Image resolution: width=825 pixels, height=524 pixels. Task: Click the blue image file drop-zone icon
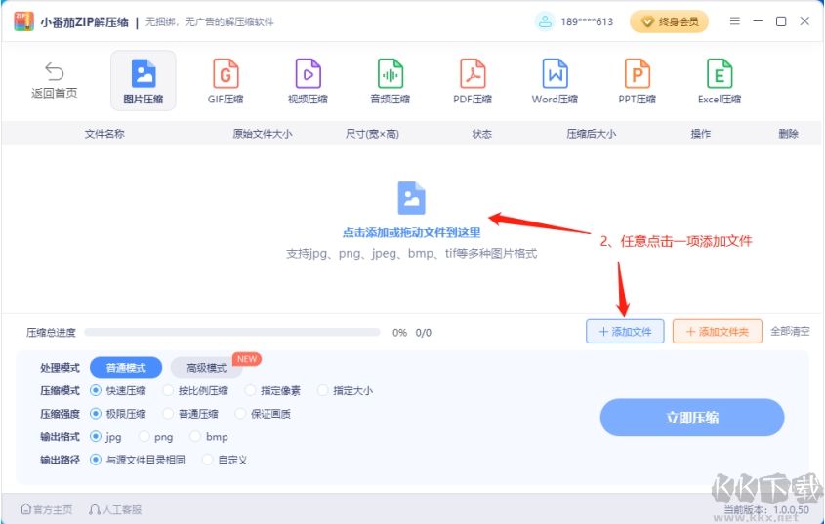411,198
